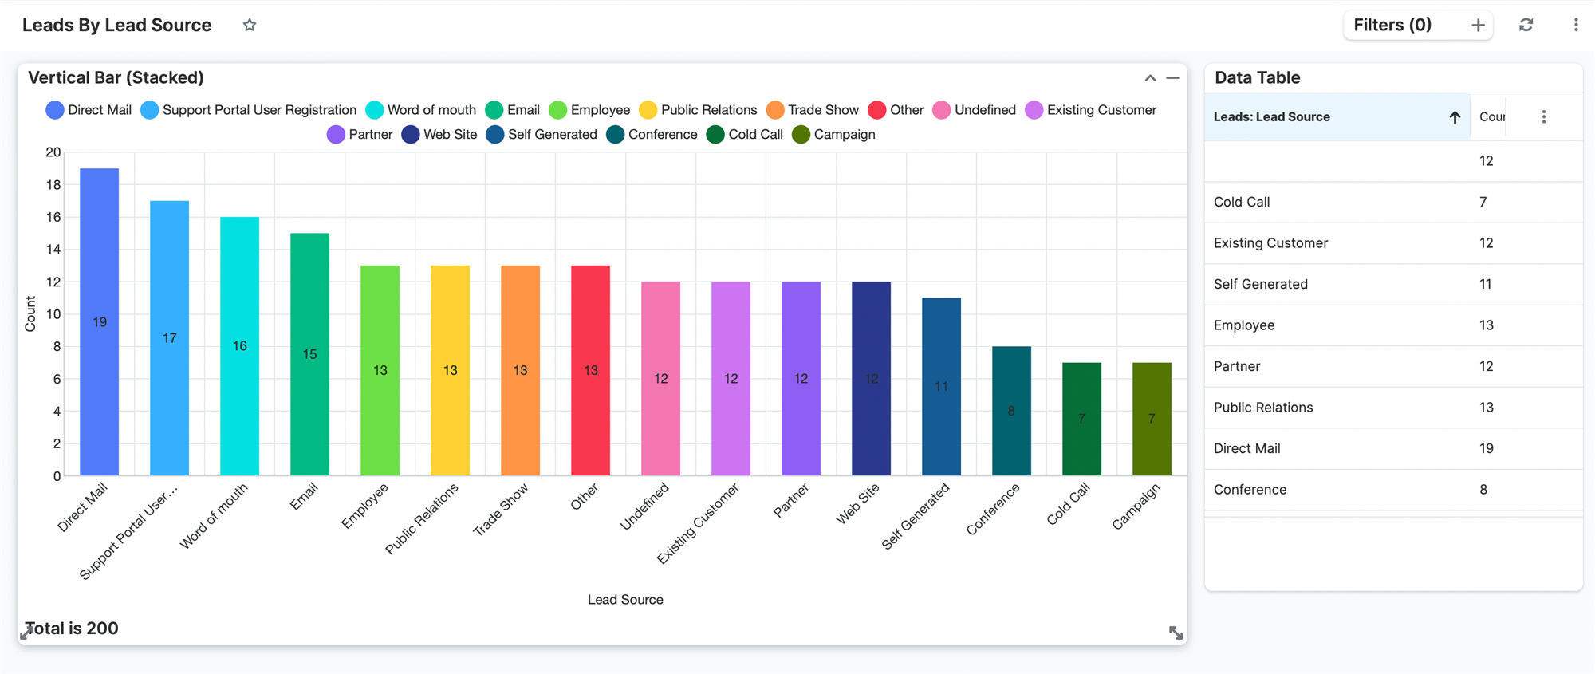Open the report options kebab menu
This screenshot has width=1595, height=674.
click(x=1575, y=26)
